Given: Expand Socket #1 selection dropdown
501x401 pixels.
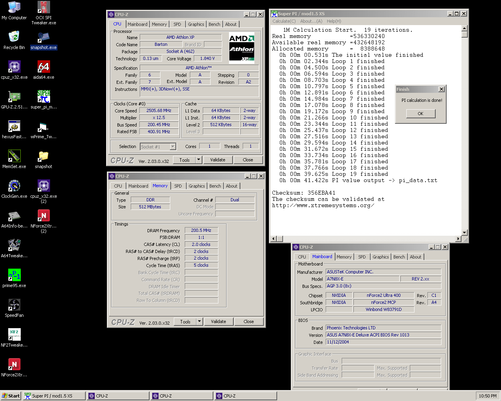Looking at the screenshot, I should pyautogui.click(x=173, y=147).
